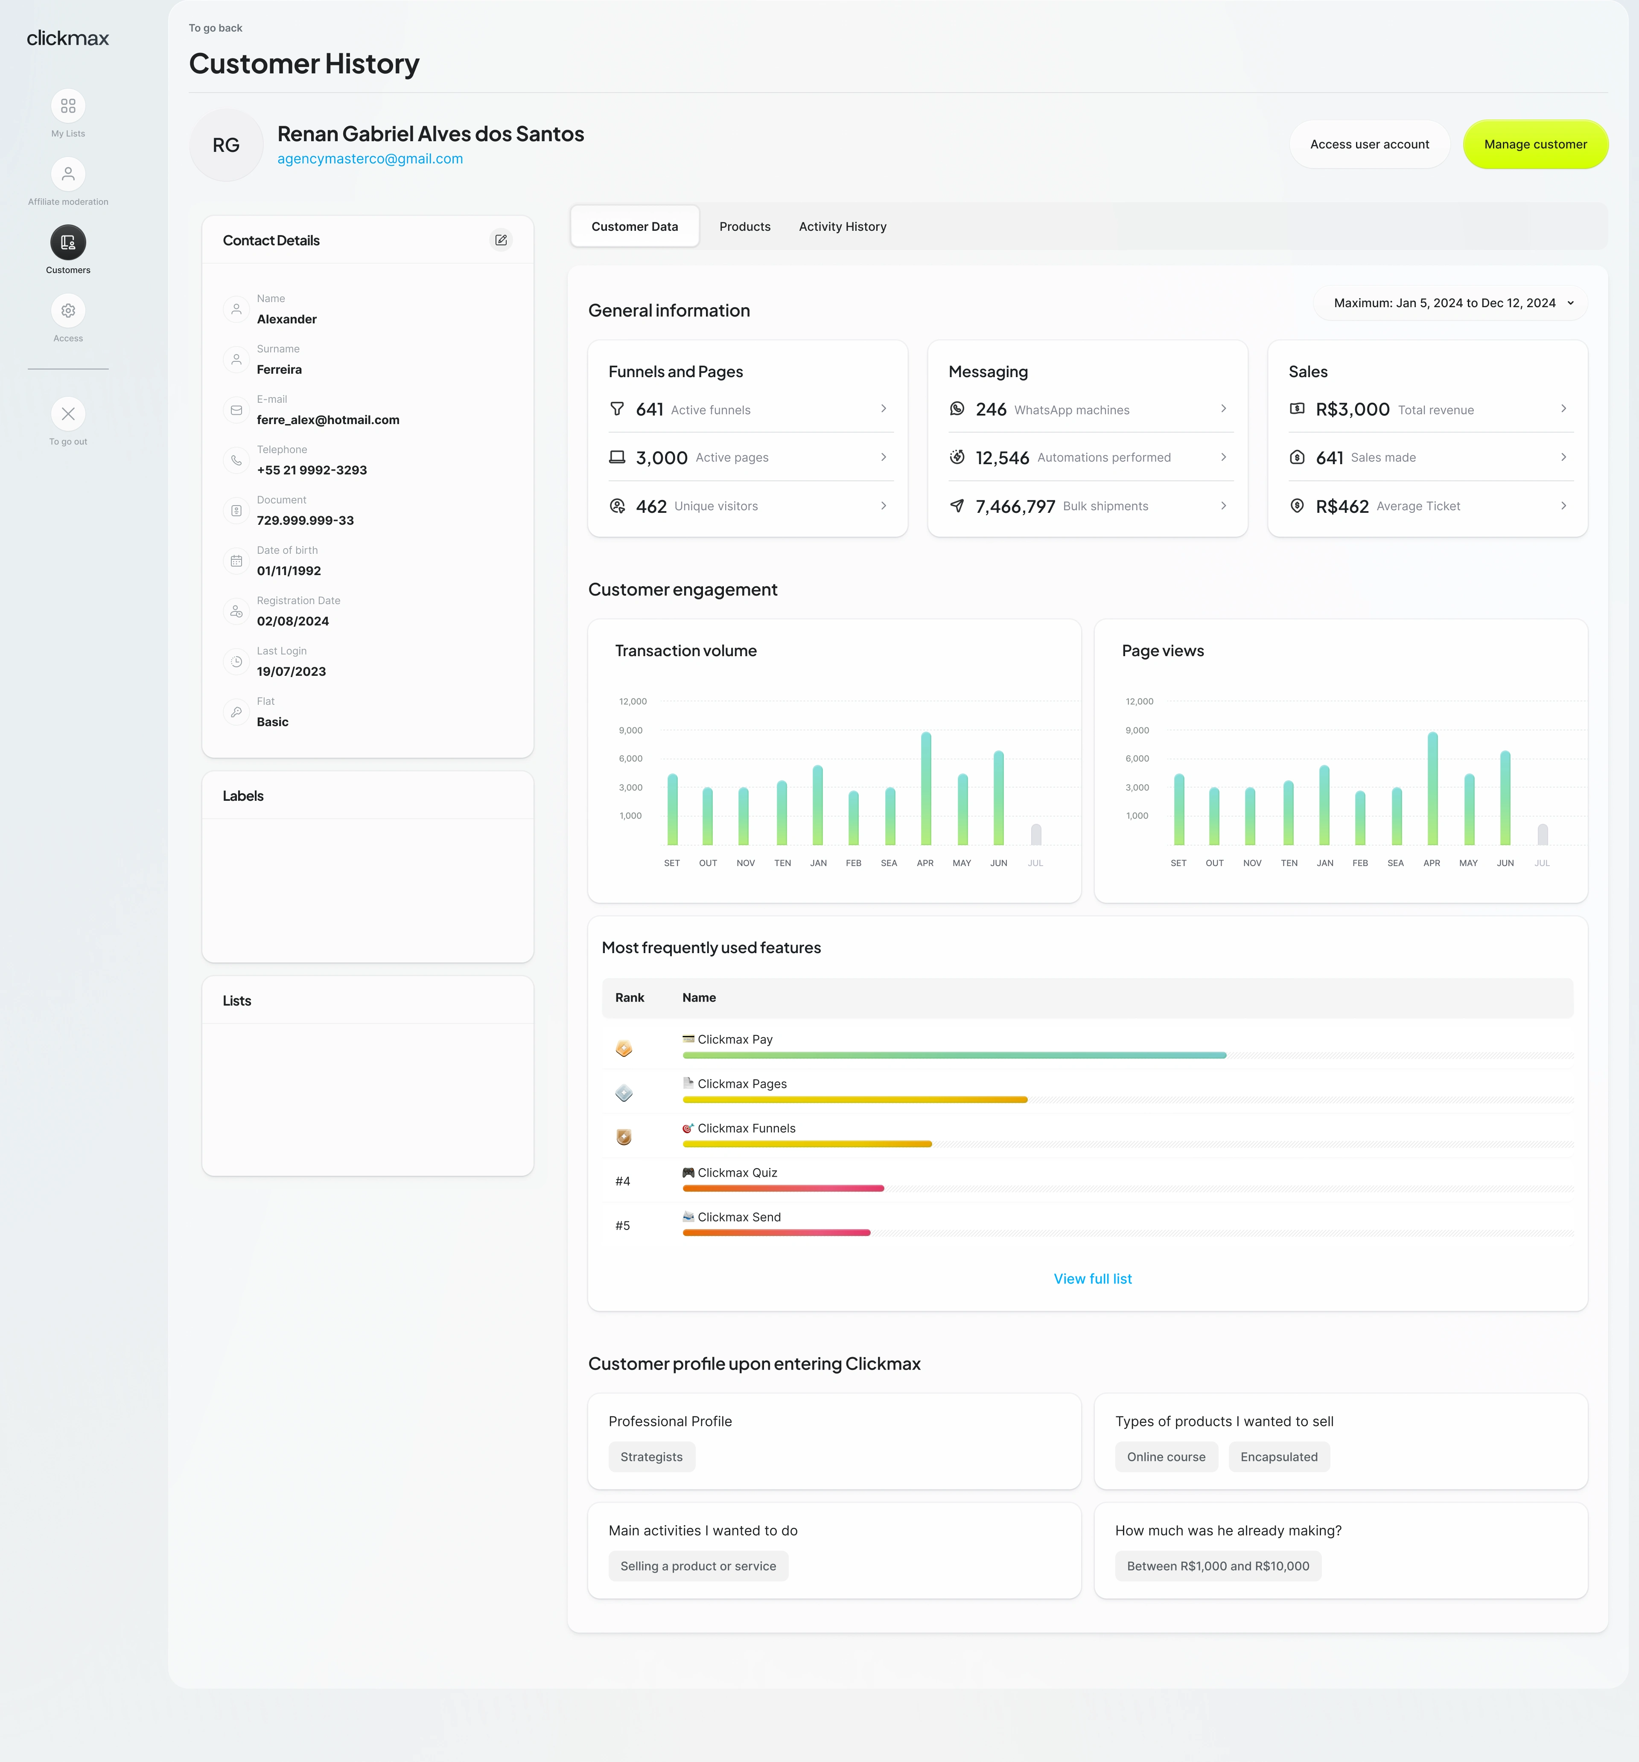Open the View full list link
Image resolution: width=1639 pixels, height=1762 pixels.
[x=1092, y=1278]
